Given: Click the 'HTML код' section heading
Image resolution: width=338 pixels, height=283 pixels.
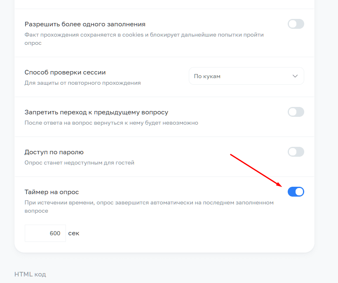Looking at the screenshot, I should (30, 274).
